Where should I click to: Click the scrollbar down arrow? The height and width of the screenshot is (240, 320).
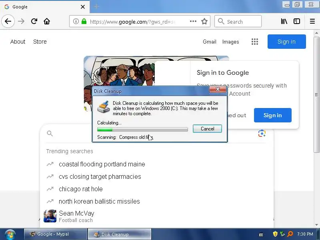click(316, 225)
